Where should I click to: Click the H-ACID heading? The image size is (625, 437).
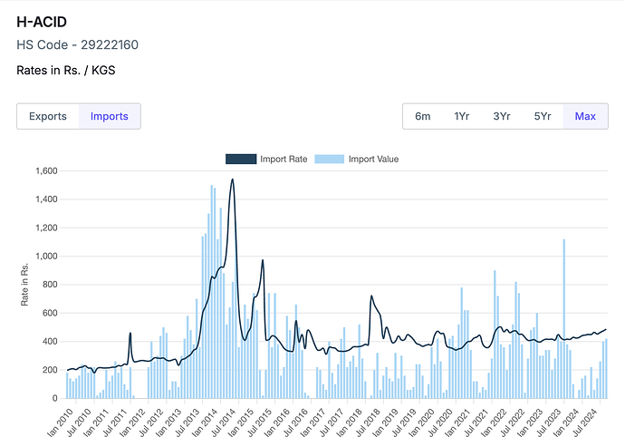[42, 22]
